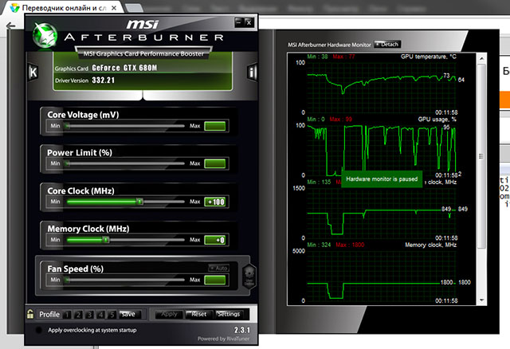
Task: Click the Memory clock graph
Action: click(381, 276)
